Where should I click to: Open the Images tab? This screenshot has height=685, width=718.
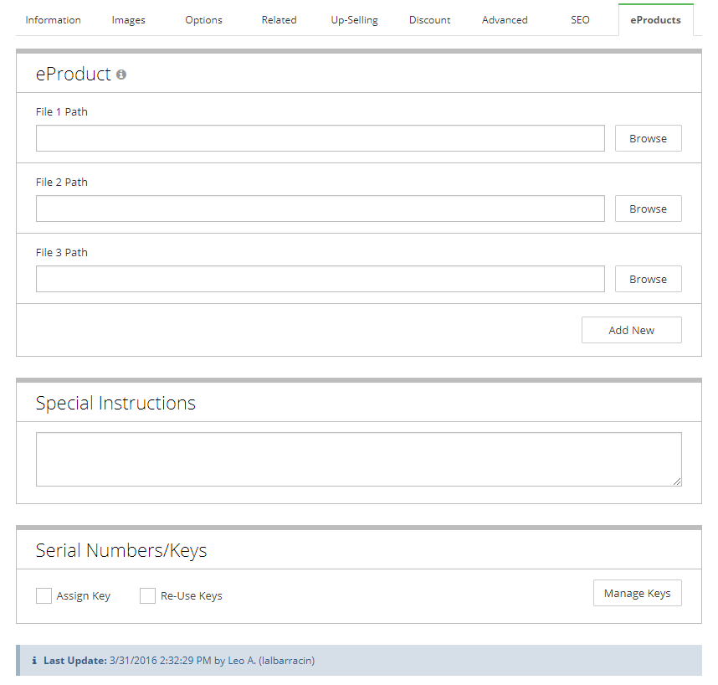(x=128, y=20)
